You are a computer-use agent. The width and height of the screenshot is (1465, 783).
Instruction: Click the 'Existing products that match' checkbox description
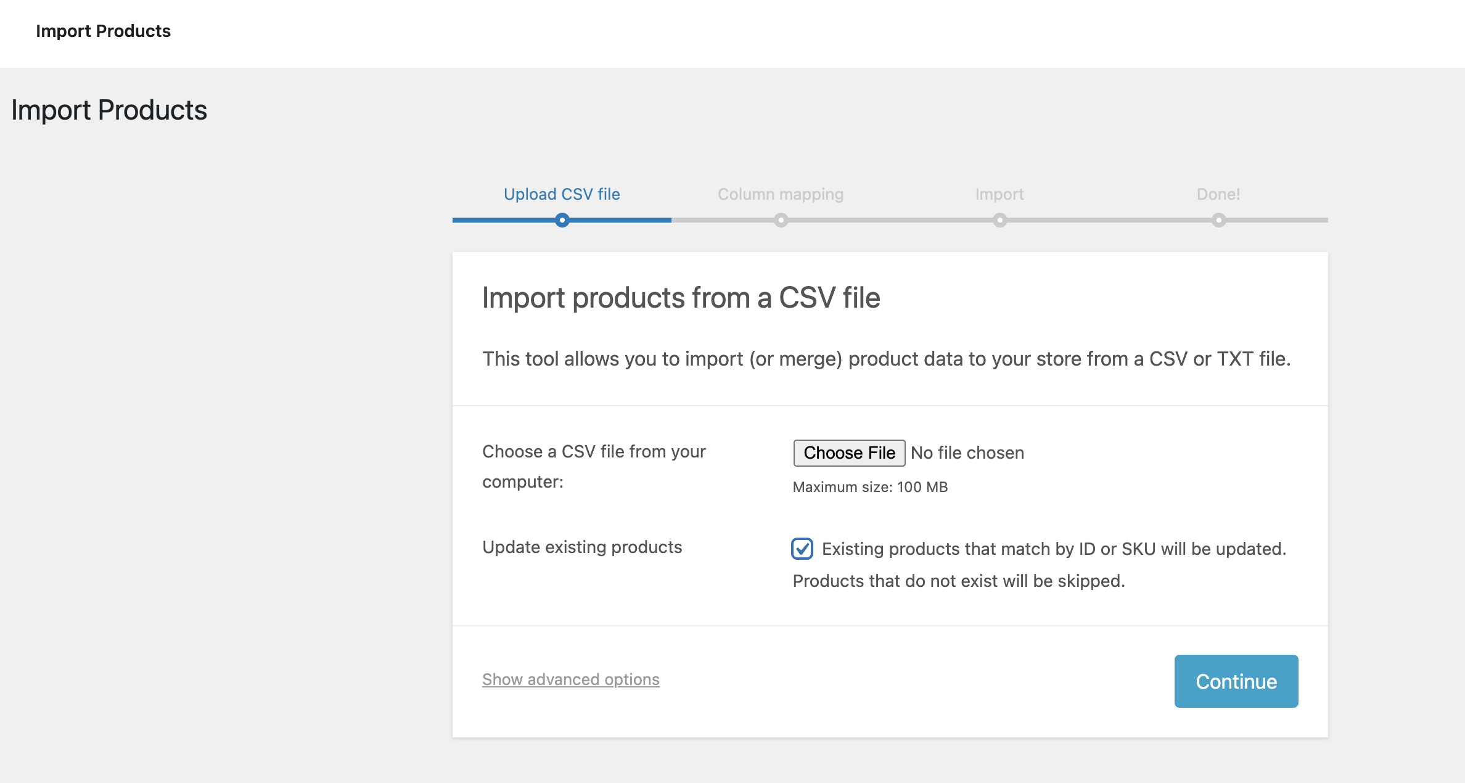click(x=1054, y=549)
